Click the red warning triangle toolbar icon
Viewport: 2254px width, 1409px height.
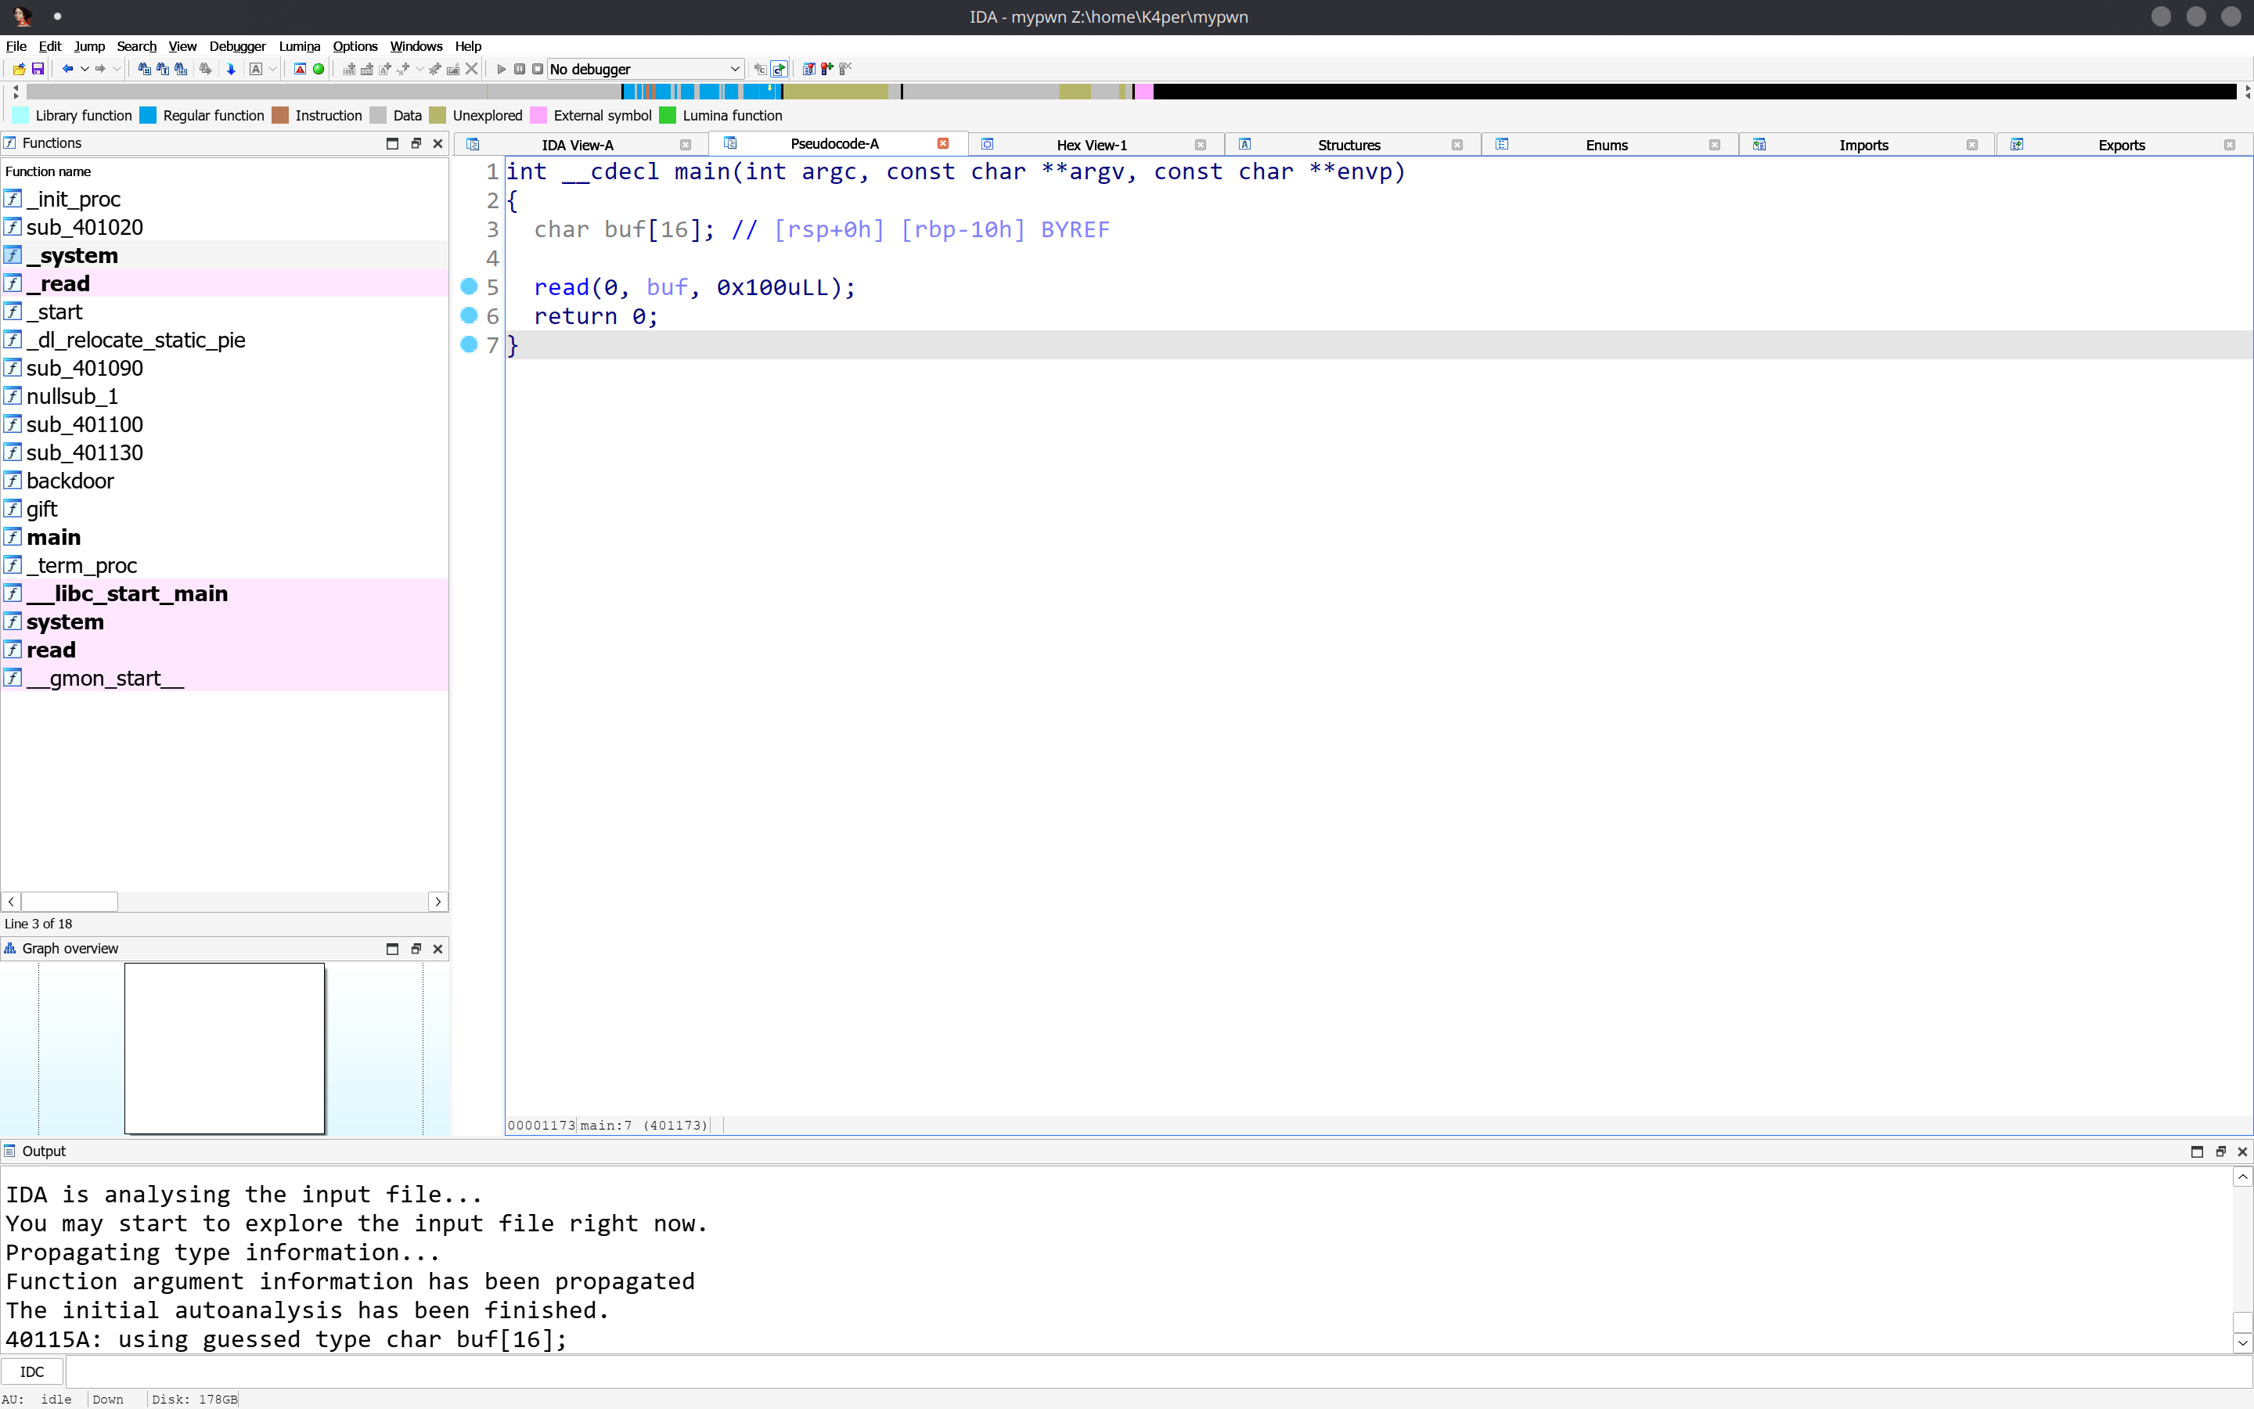(x=300, y=69)
